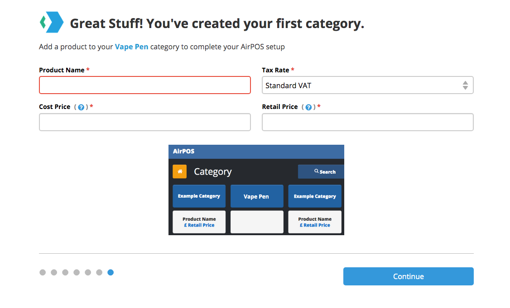Click the Product Name field label
Image resolution: width=510 pixels, height=308 pixels.
point(62,70)
